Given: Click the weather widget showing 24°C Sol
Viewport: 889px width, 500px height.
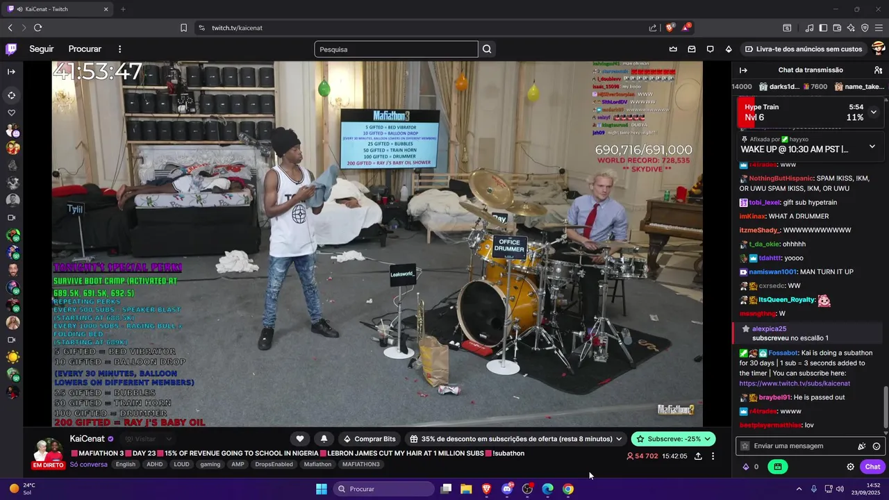Looking at the screenshot, I should point(22,489).
